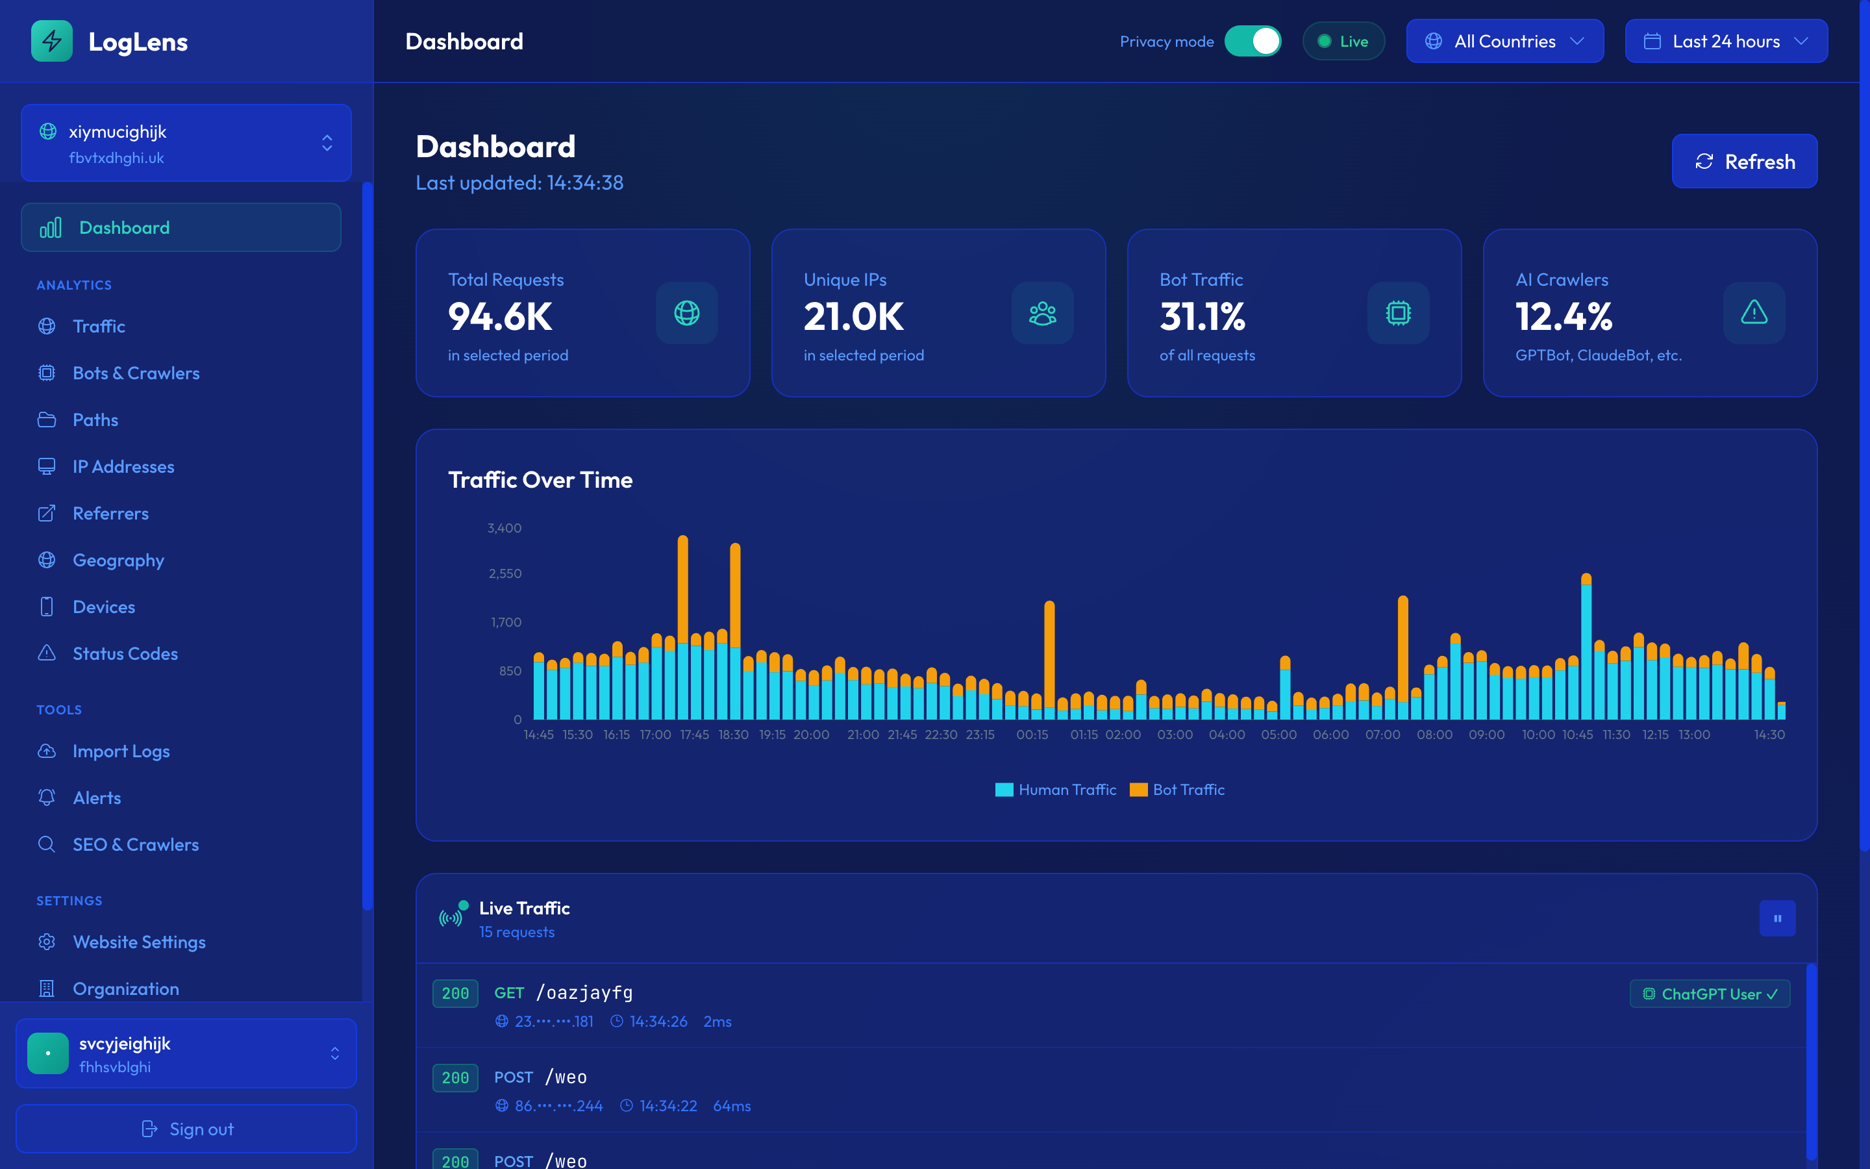Screen dimensions: 1870x1169
Task: Open the Website Settings page
Action: (139, 942)
